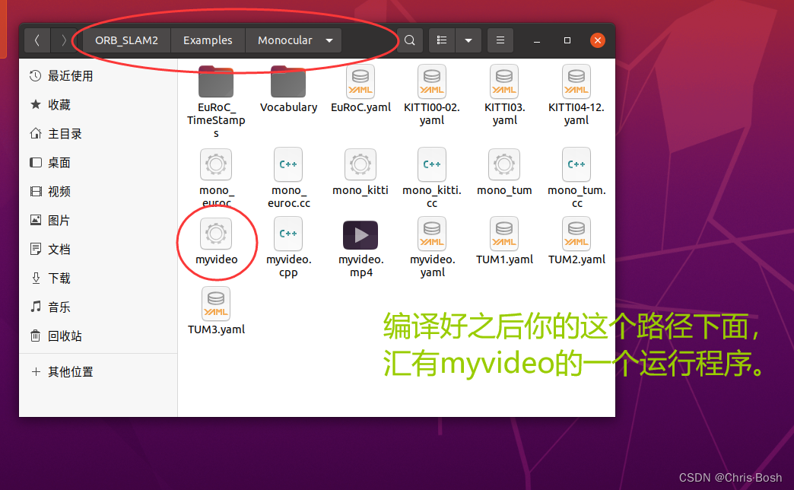The width and height of the screenshot is (794, 490).
Task: Open 最近使用 in sidebar
Action: click(x=98, y=76)
